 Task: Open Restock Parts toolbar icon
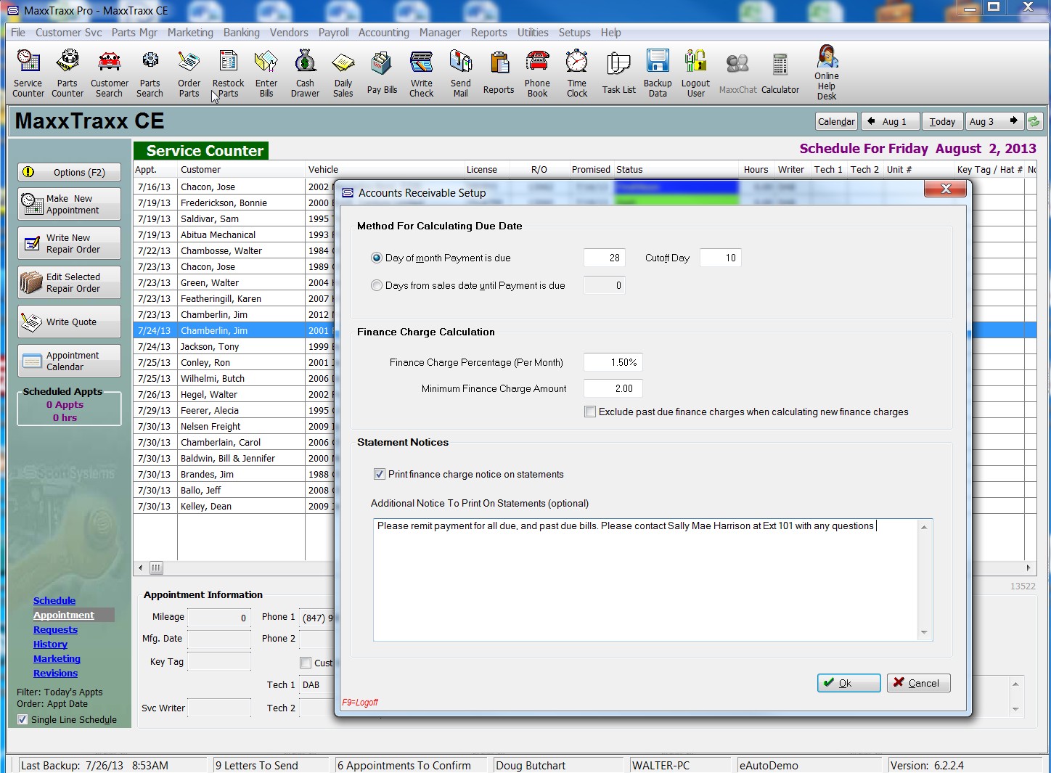coord(228,73)
